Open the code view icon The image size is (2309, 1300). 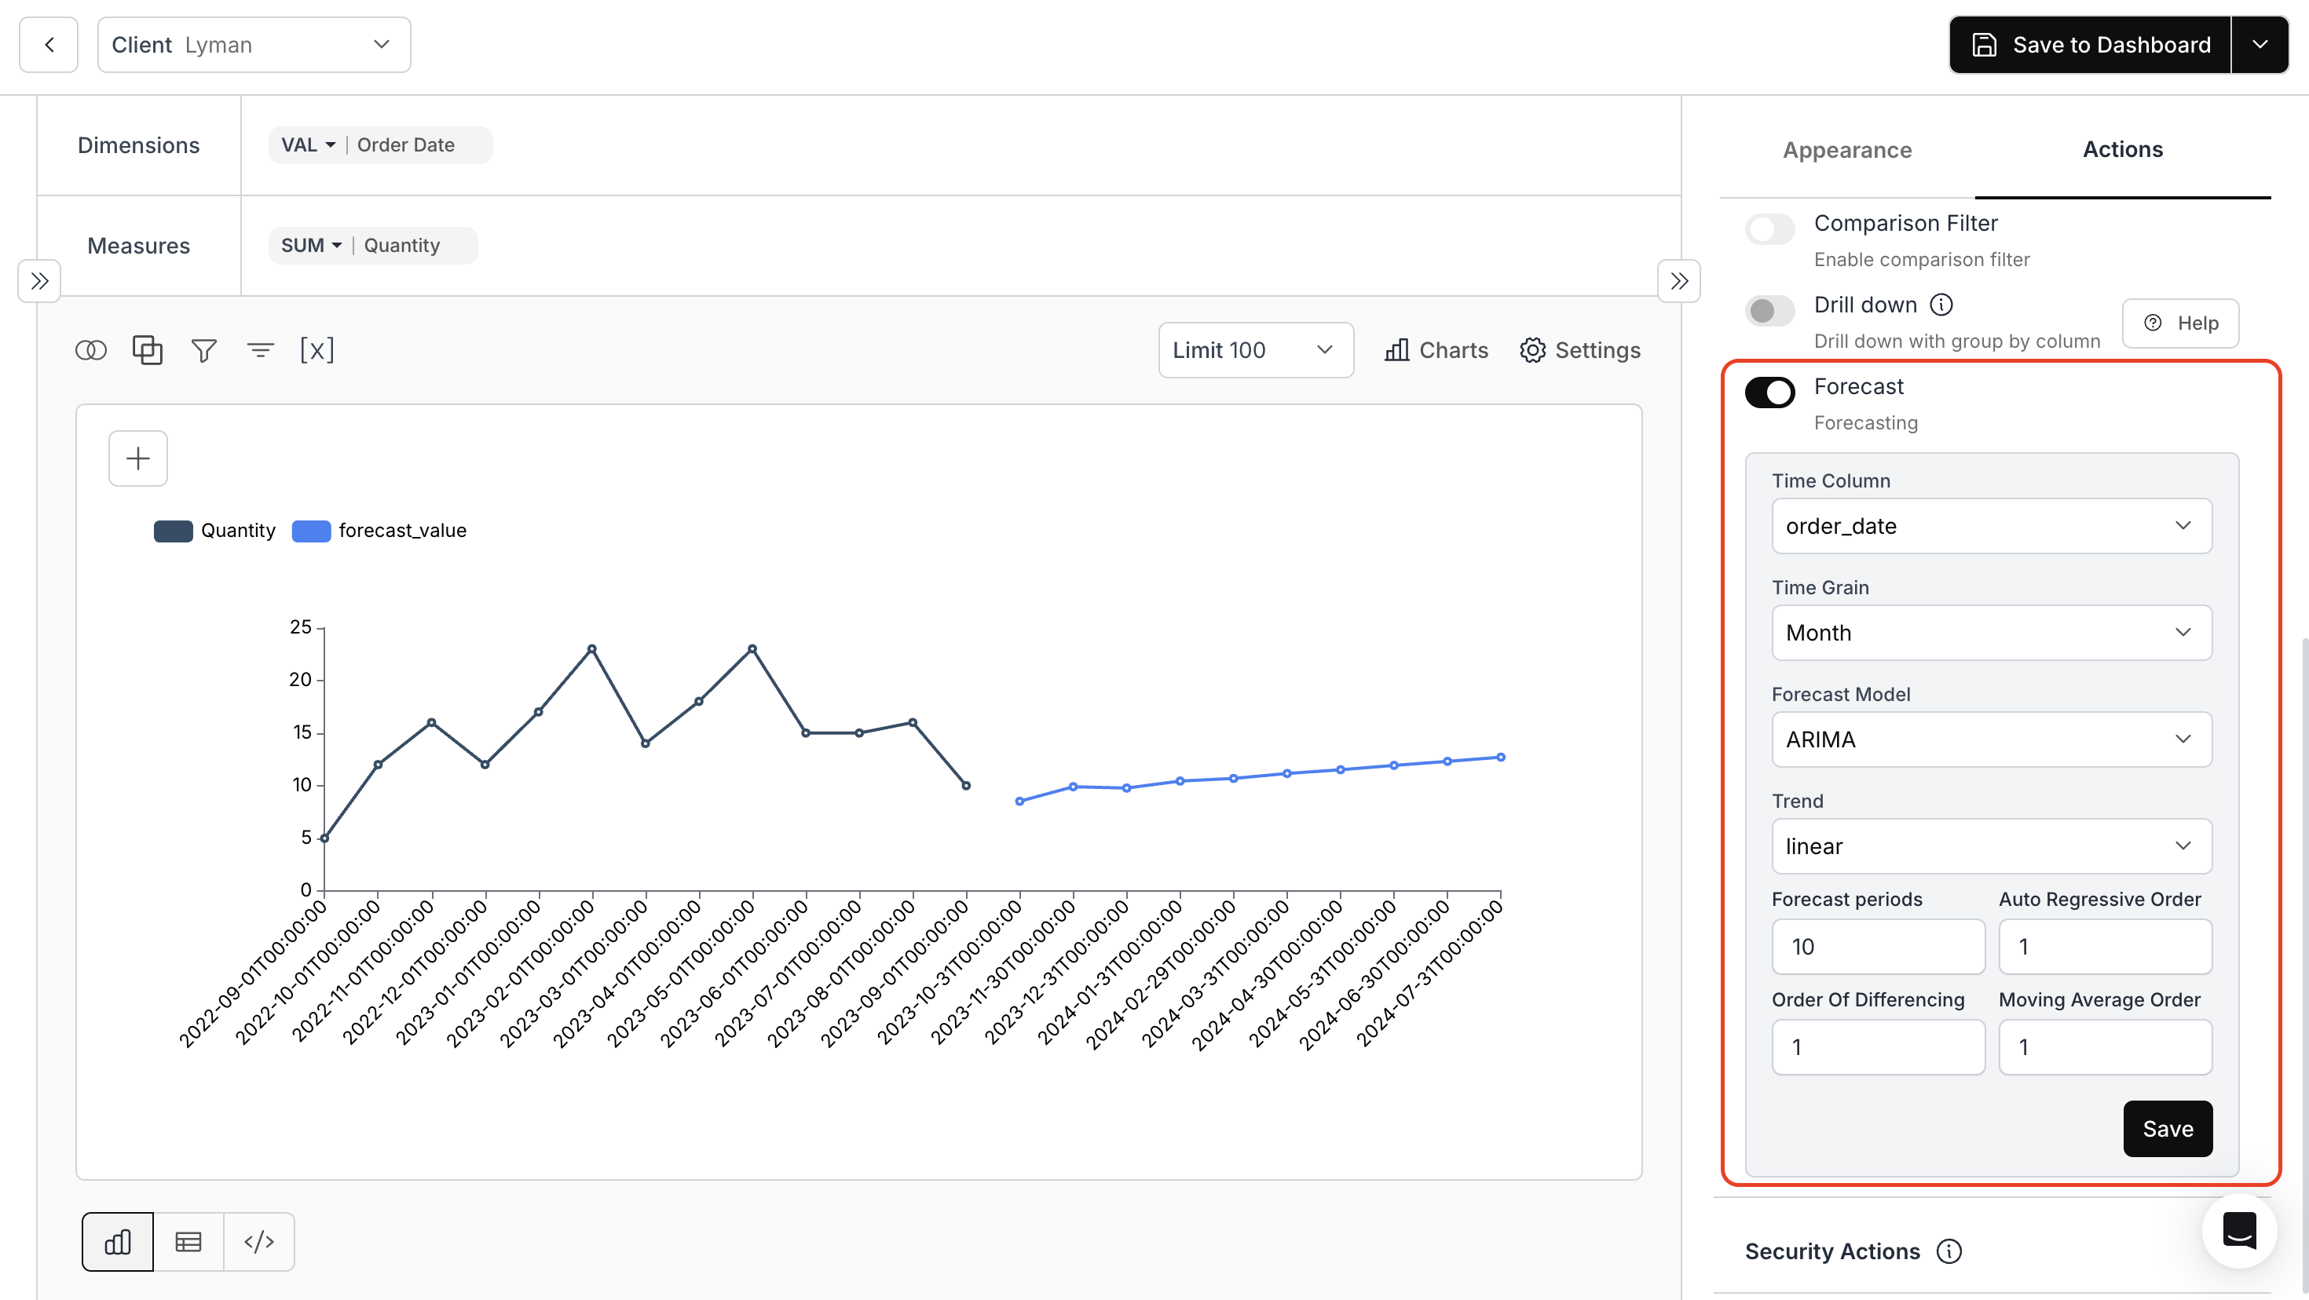[x=259, y=1241]
